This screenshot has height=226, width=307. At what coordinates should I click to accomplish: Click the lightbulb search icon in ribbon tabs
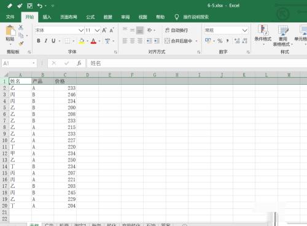tap(177, 17)
